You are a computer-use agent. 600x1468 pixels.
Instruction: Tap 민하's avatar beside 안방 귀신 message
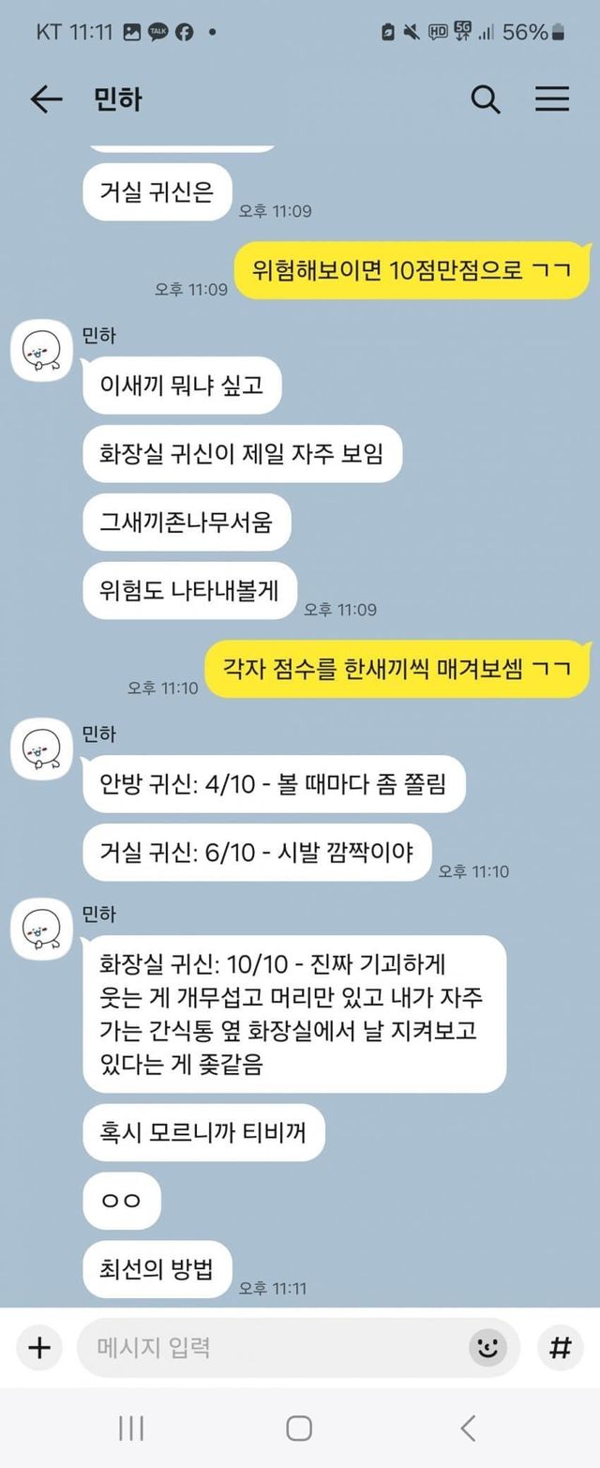pyautogui.click(x=42, y=750)
